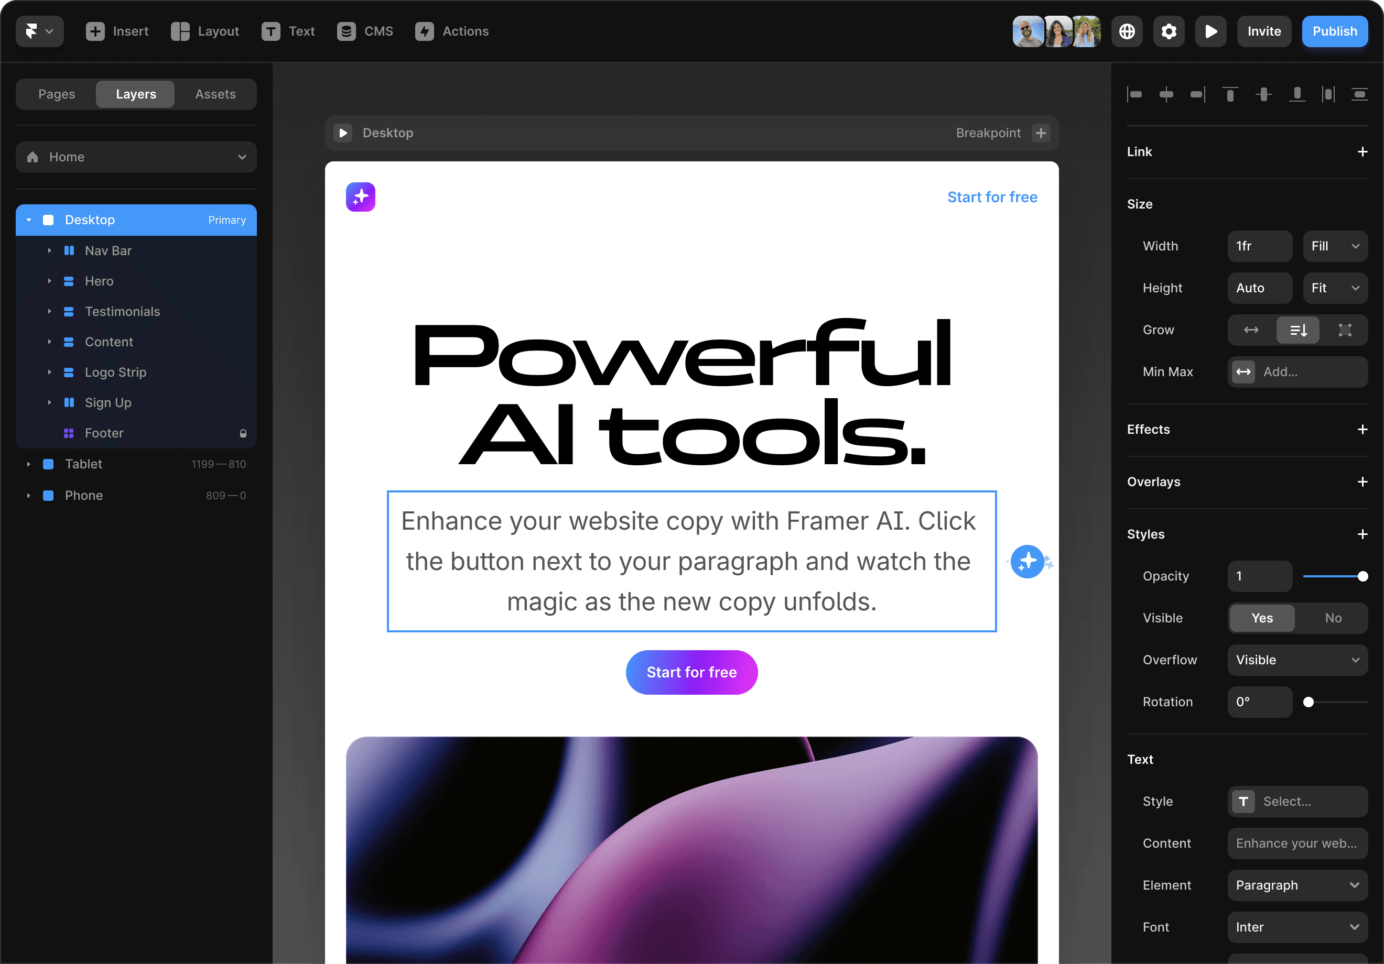This screenshot has width=1384, height=964.
Task: Click the Start for free link at top right
Action: coord(992,197)
